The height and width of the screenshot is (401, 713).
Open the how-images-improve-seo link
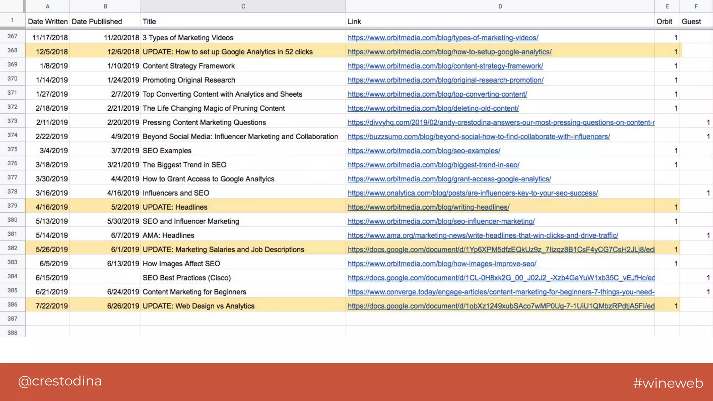[442, 264]
